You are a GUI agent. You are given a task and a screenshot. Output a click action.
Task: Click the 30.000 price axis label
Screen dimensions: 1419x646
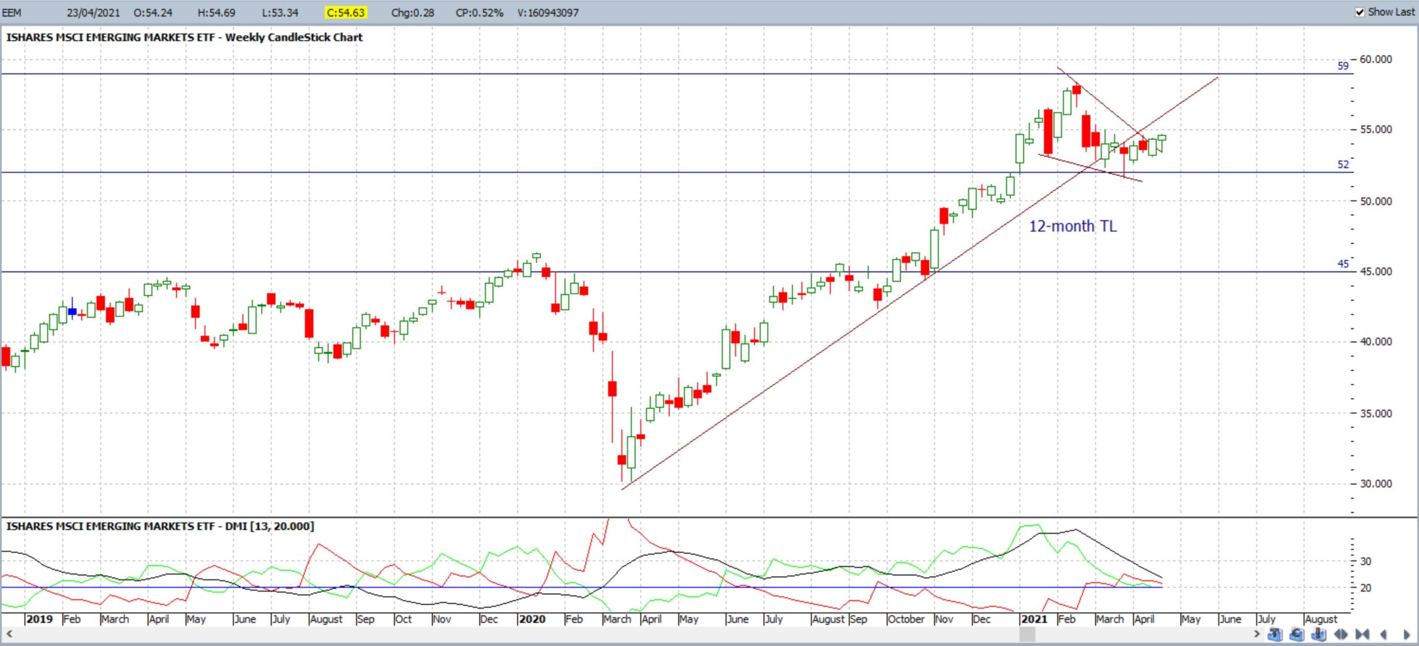click(x=1376, y=484)
